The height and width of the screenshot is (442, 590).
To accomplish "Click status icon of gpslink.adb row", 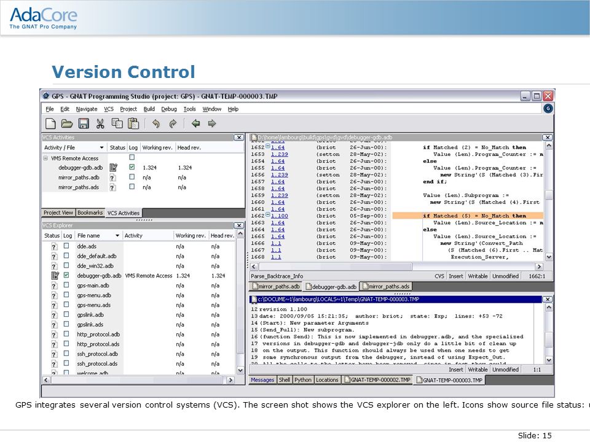I will point(55,315).
